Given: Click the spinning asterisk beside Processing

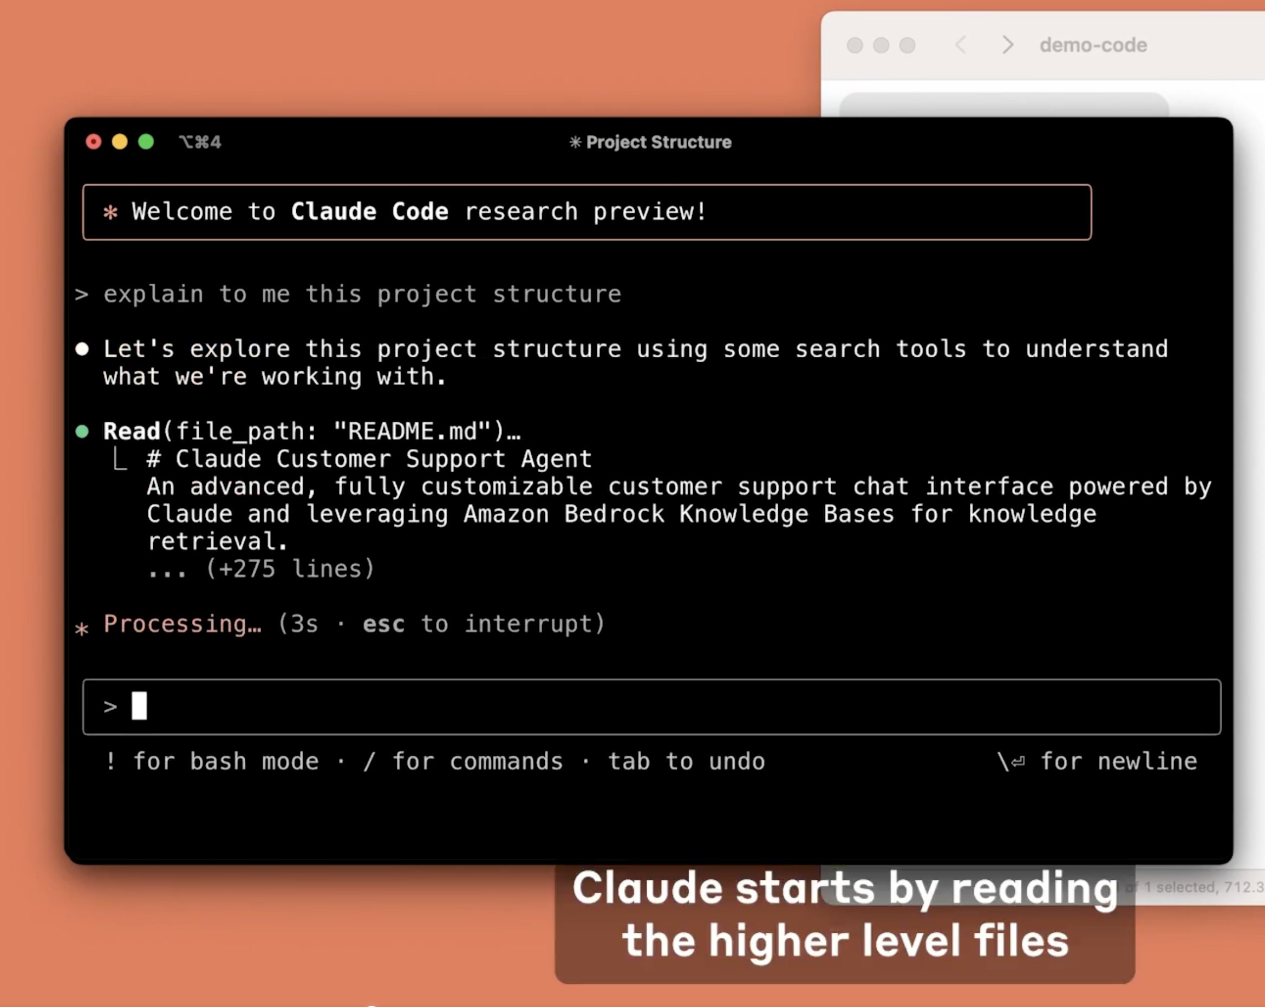Looking at the screenshot, I should [x=82, y=629].
